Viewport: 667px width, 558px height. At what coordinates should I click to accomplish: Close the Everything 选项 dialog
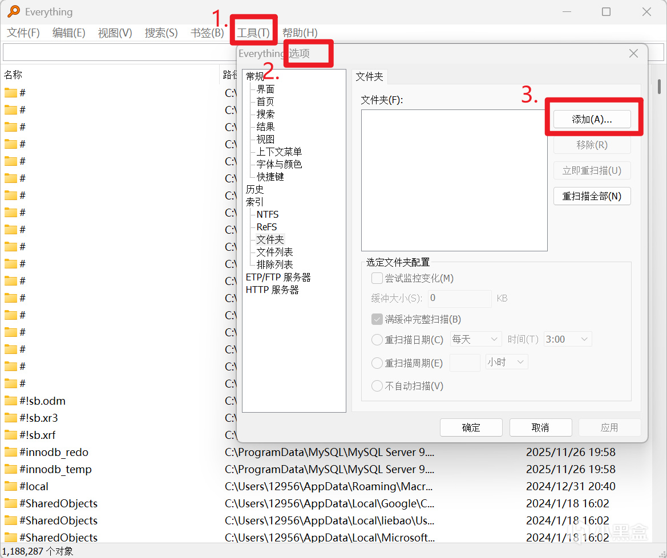[633, 53]
